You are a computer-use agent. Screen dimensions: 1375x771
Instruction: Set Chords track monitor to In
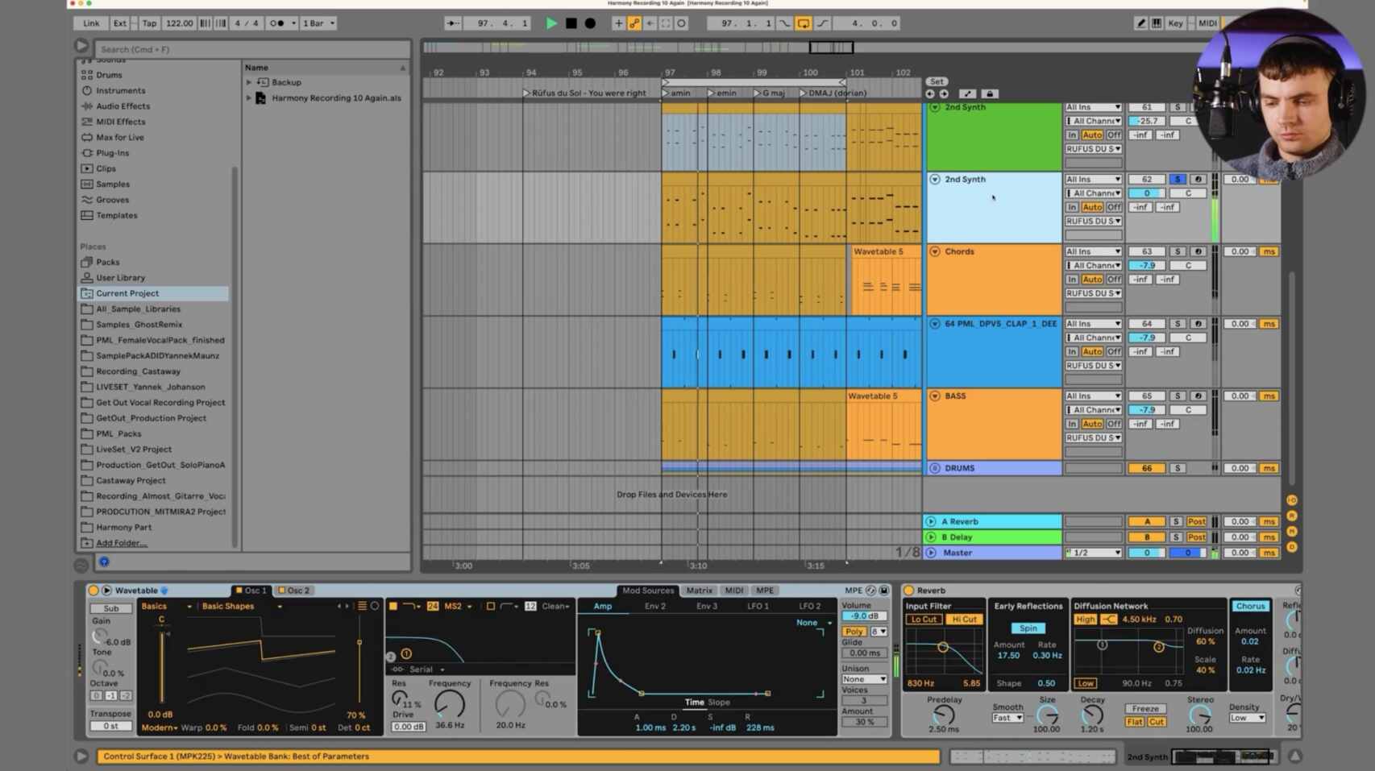[x=1072, y=280]
